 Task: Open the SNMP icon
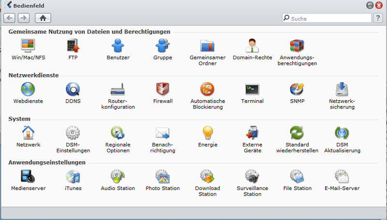297,89
